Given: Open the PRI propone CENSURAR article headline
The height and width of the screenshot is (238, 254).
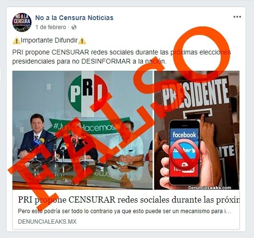Looking at the screenshot, I should coord(128,200).
